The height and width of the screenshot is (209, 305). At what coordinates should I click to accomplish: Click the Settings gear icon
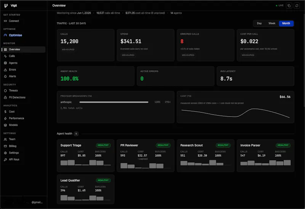coord(5,153)
